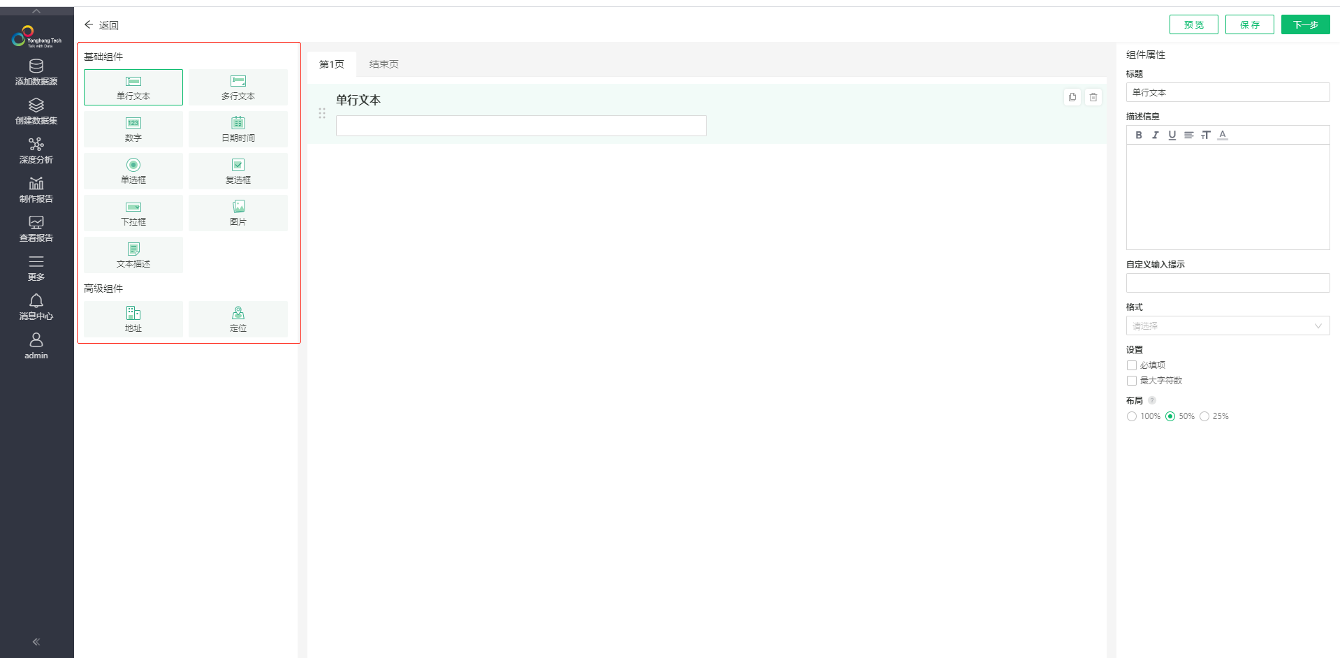Viewport: 1340px width, 658px height.
Task: Open 创建数据集 in the sidebar
Action: [x=36, y=112]
